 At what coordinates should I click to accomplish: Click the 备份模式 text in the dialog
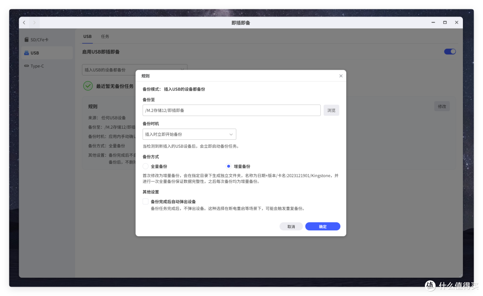174,89
